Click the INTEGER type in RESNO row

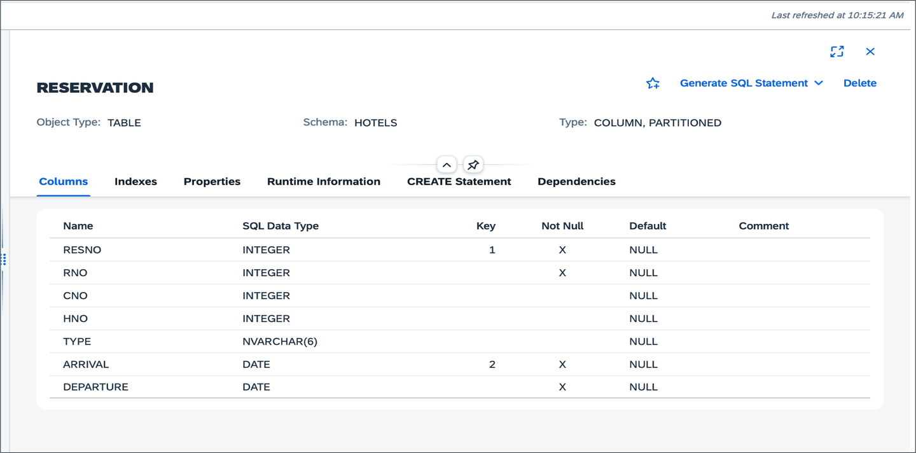tap(266, 250)
